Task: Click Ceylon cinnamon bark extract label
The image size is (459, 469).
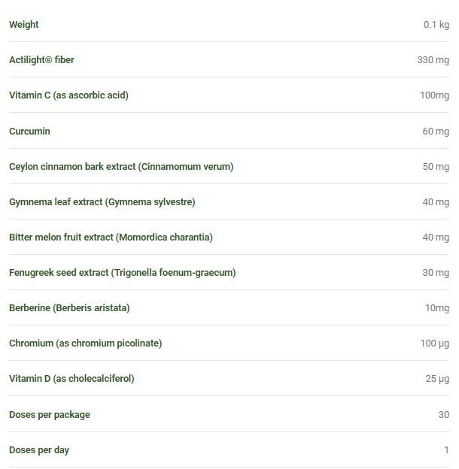Action: click(x=121, y=167)
